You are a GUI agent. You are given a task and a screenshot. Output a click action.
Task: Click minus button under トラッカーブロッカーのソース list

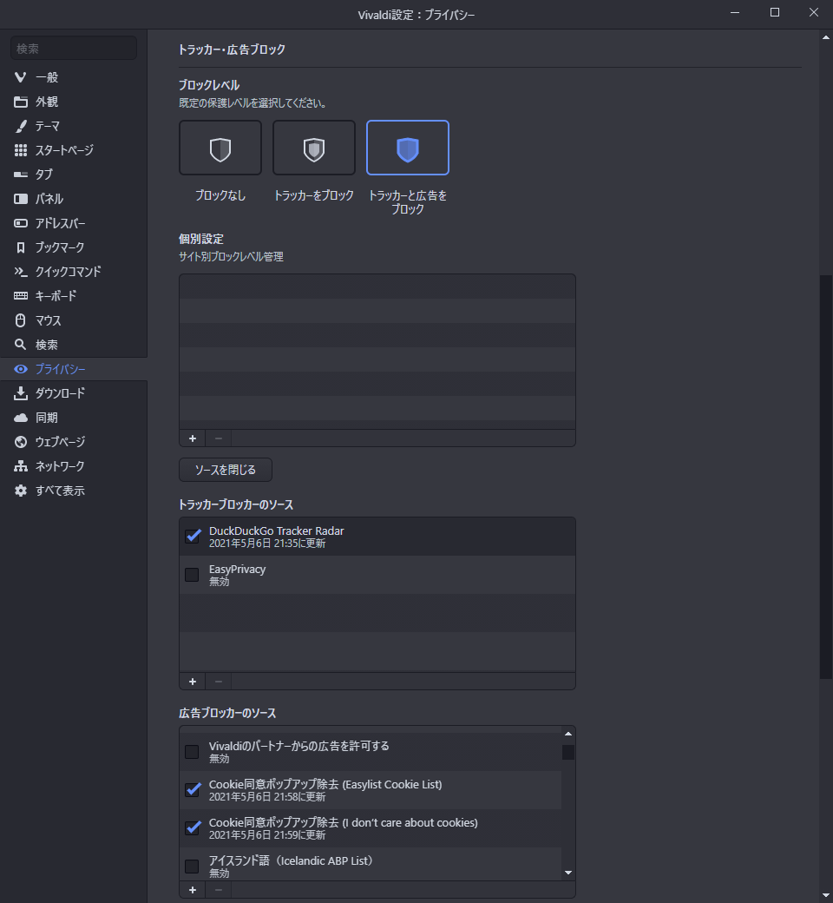click(218, 682)
